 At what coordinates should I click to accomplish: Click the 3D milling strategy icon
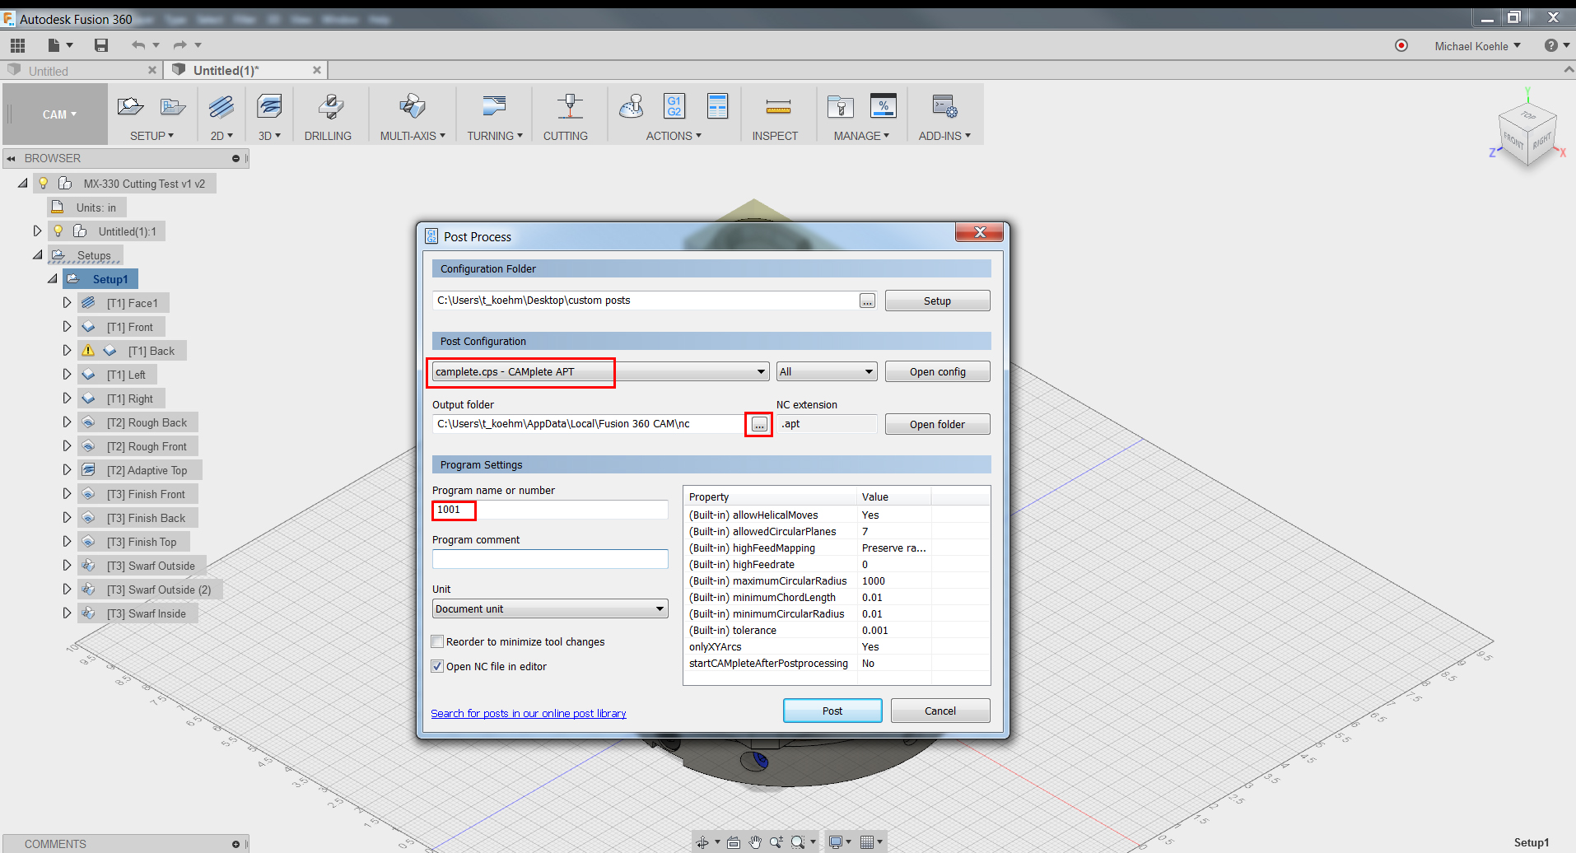point(269,106)
